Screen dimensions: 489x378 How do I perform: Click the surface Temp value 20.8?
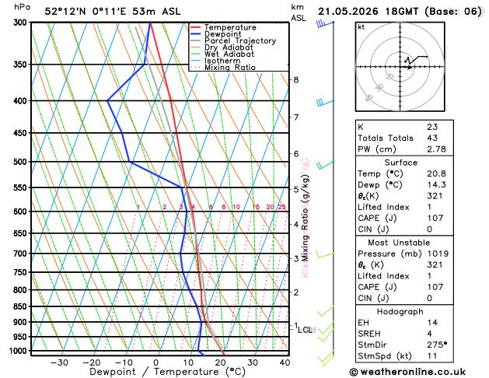click(436, 173)
